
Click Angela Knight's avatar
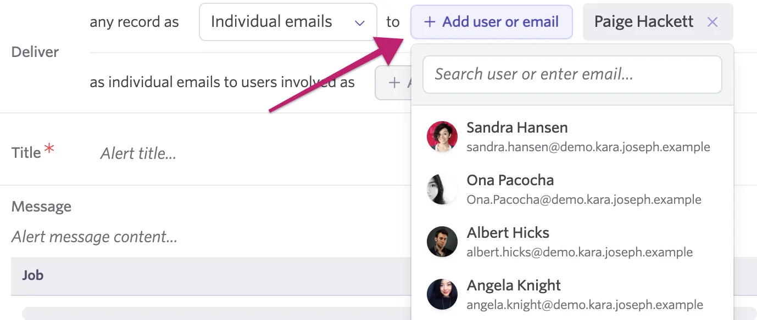click(x=442, y=294)
